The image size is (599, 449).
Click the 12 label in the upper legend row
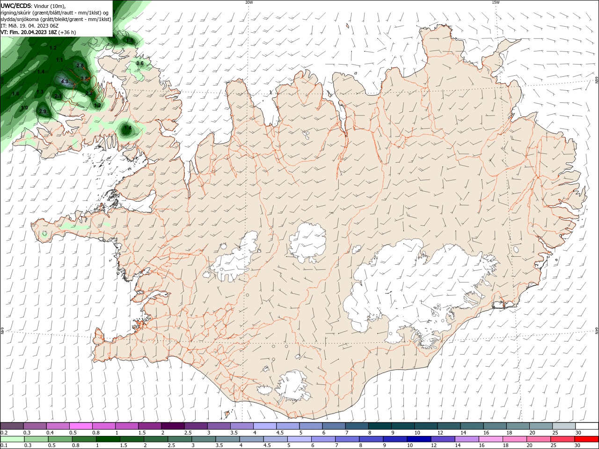pos(440,433)
